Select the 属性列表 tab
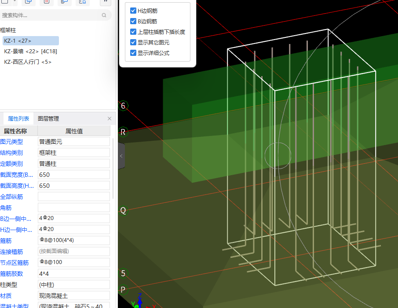The width and height of the screenshot is (398, 308). 18,119
